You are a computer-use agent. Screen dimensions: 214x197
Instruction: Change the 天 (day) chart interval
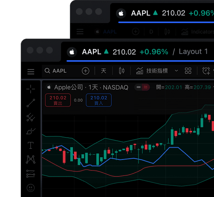coord(104,71)
